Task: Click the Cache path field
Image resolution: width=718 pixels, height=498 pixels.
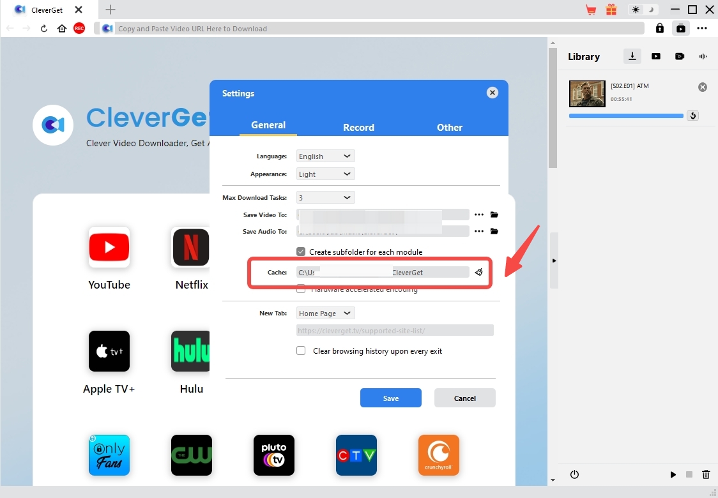Action: coord(383,273)
